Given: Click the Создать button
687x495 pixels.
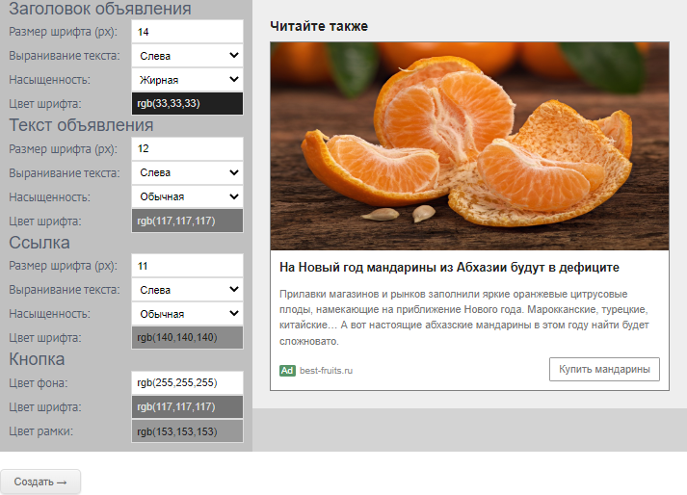Looking at the screenshot, I should (40, 482).
